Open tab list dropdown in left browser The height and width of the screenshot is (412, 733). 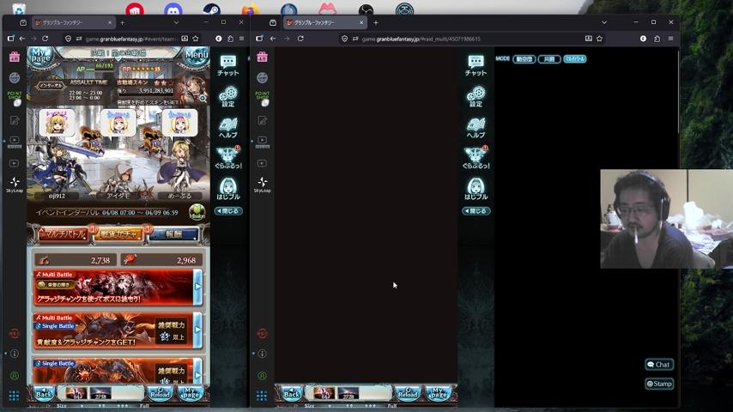pyautogui.click(x=176, y=22)
